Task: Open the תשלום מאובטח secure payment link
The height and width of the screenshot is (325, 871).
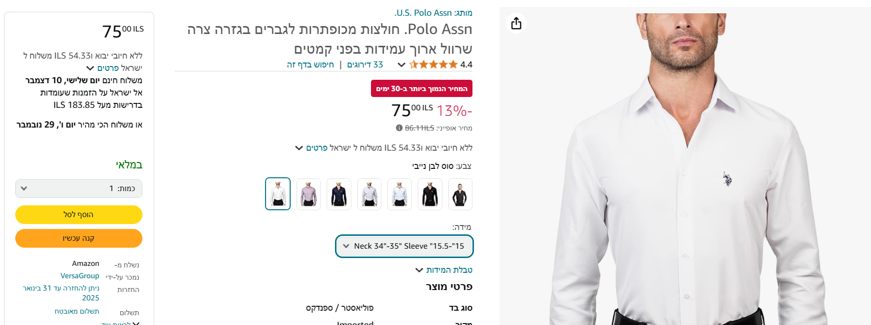Action: pyautogui.click(x=77, y=311)
